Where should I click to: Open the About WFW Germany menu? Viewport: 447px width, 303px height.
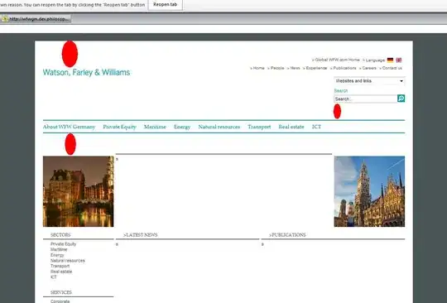tap(69, 127)
